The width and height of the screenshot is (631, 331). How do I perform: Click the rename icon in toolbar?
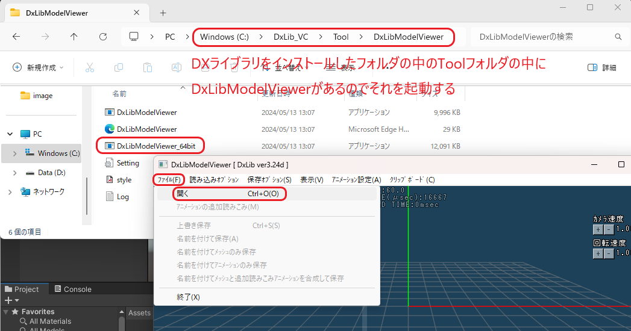(x=176, y=67)
